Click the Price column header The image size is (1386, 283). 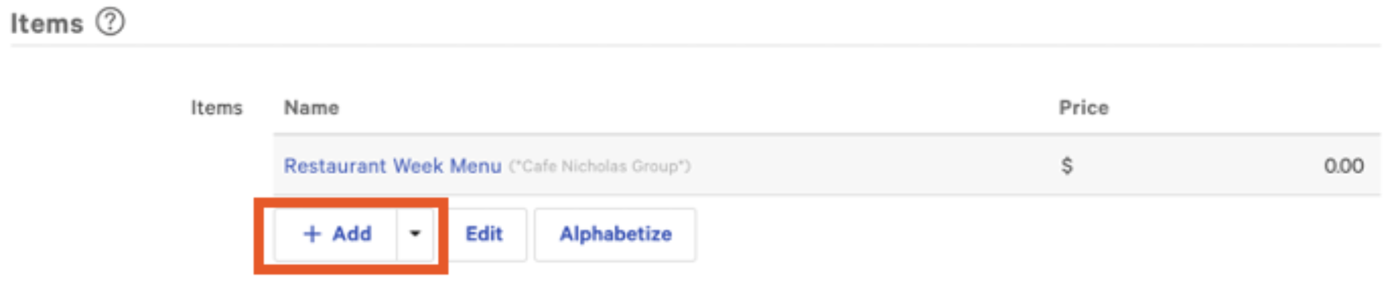(1083, 108)
